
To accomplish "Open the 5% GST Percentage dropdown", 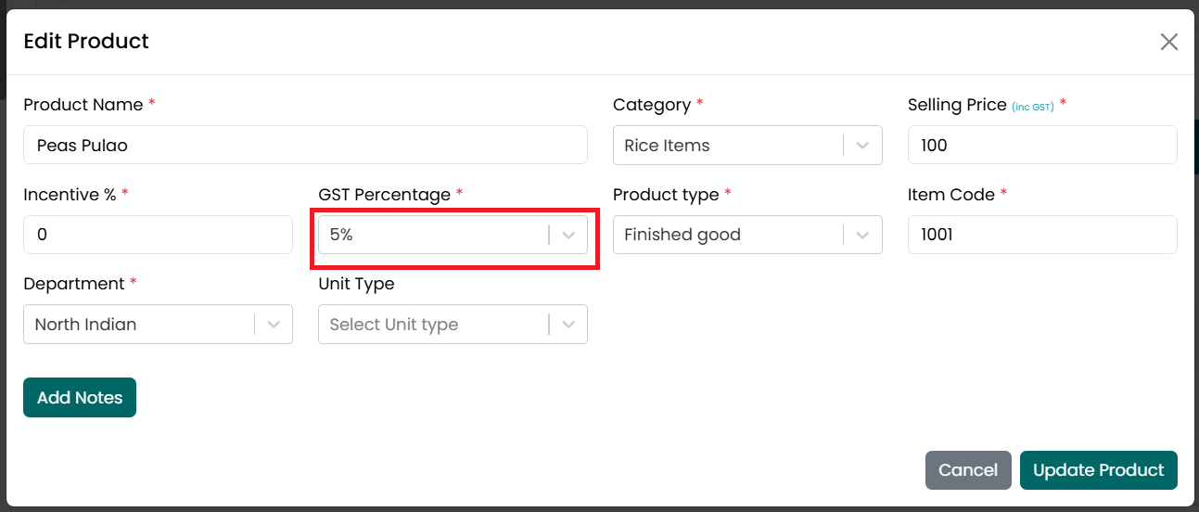I will coord(453,236).
